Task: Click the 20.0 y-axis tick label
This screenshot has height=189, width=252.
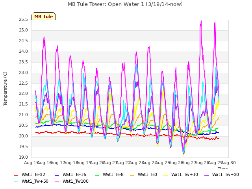Action: [x=24, y=136]
